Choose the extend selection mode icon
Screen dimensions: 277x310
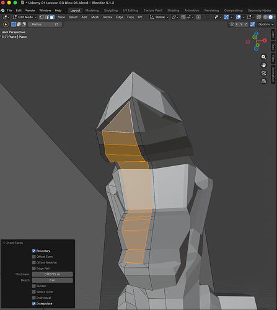pyautogui.click(x=19, y=24)
